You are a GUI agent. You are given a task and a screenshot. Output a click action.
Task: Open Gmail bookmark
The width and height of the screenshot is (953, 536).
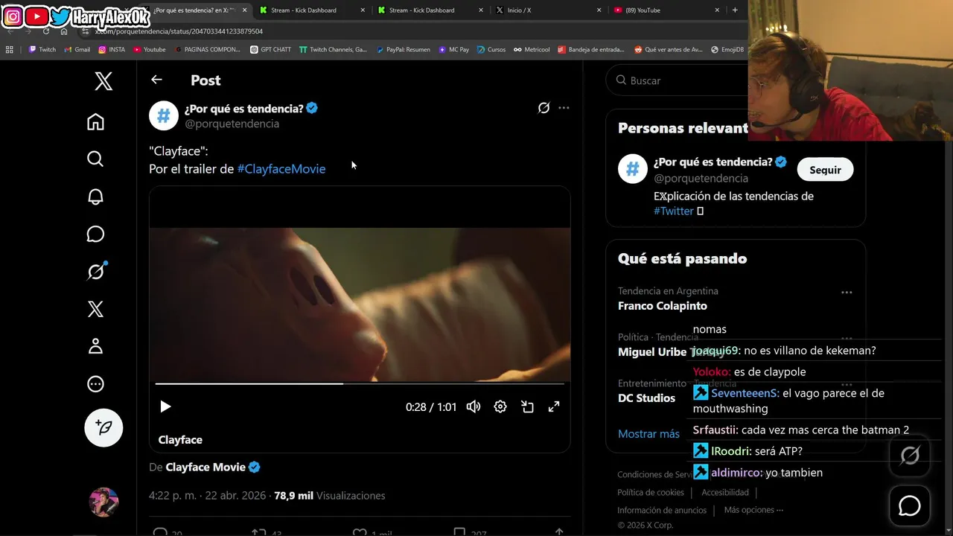77,50
